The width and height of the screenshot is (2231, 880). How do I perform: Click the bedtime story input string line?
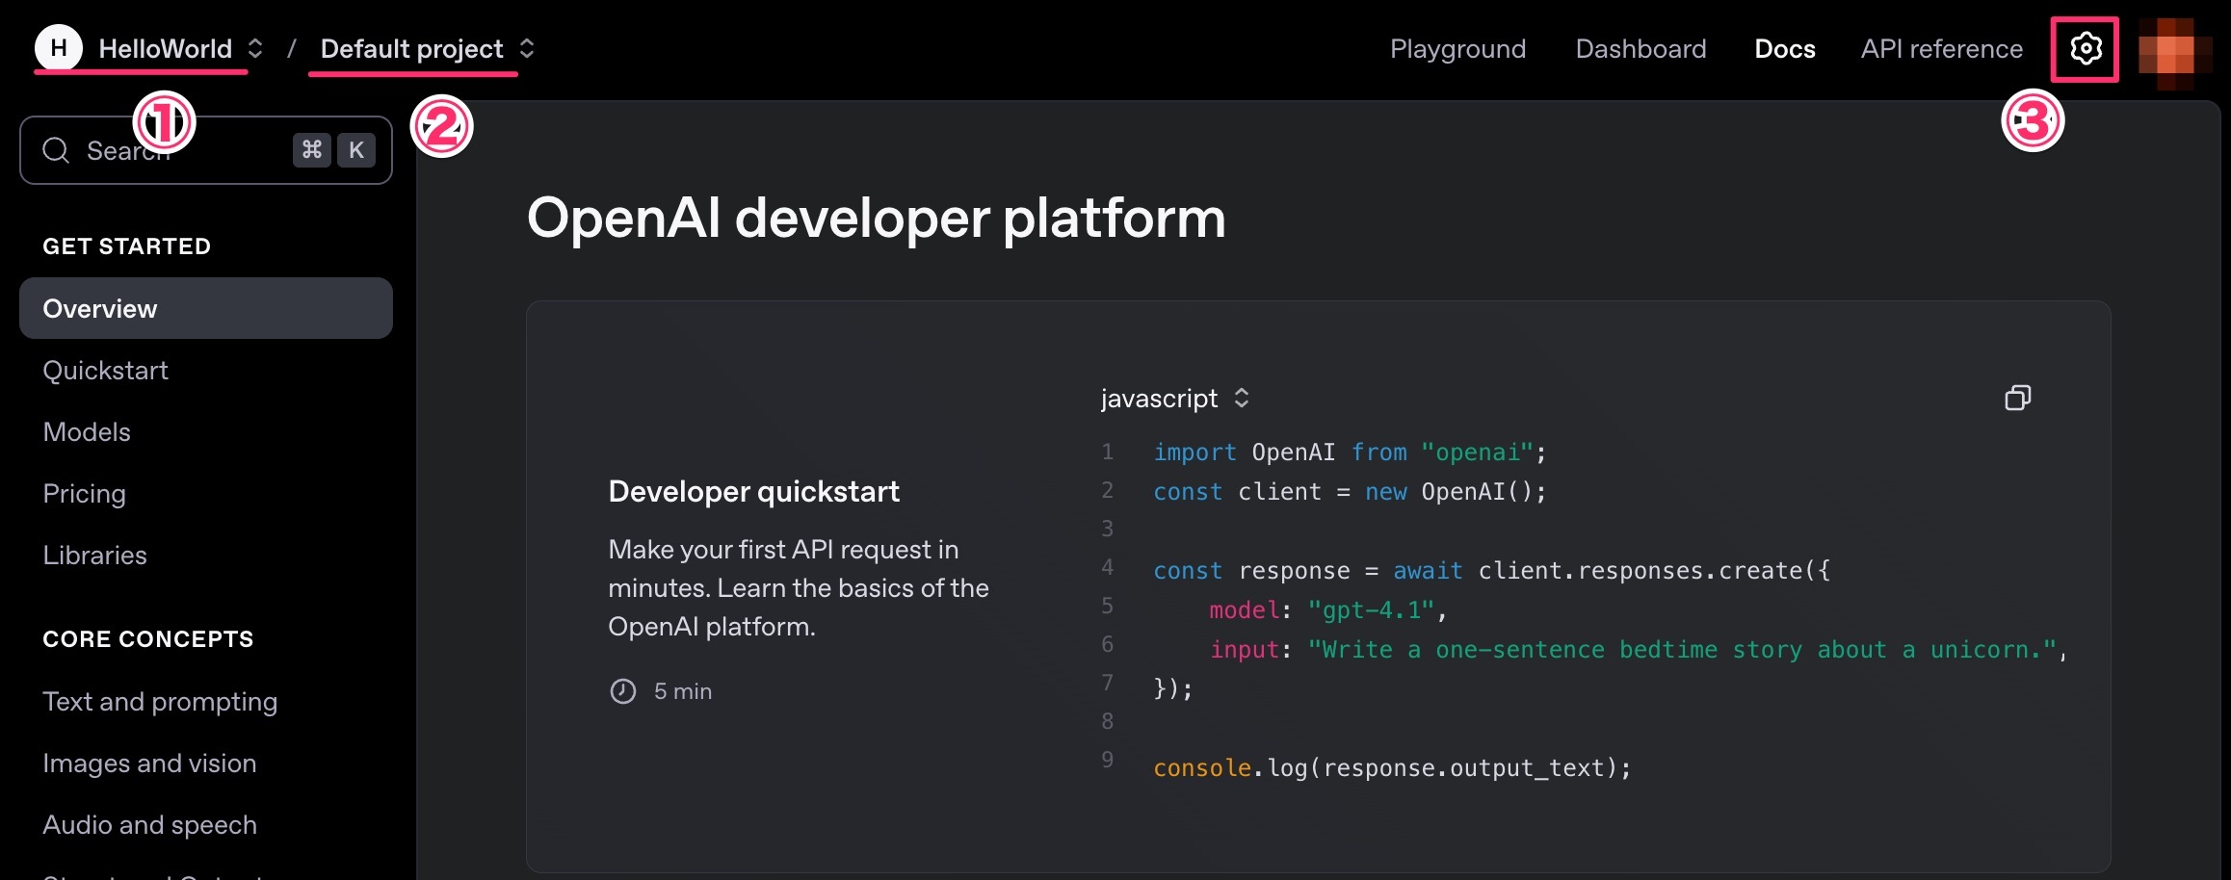[x=1639, y=649]
